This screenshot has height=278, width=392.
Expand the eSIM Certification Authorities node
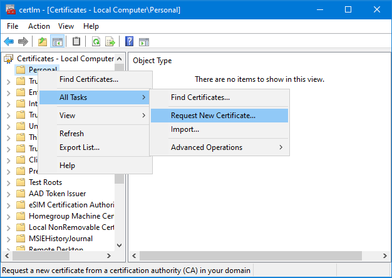(x=9, y=206)
